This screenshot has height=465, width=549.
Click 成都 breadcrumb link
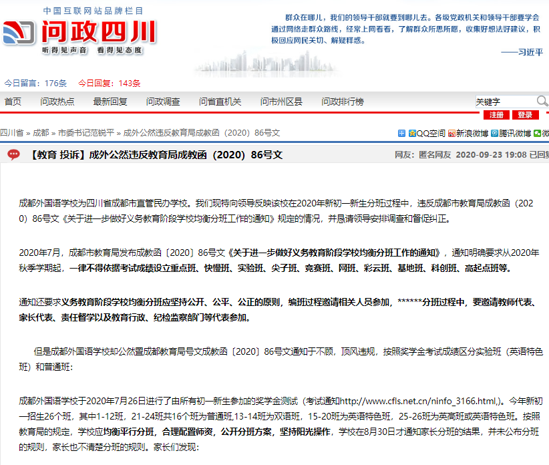point(41,134)
